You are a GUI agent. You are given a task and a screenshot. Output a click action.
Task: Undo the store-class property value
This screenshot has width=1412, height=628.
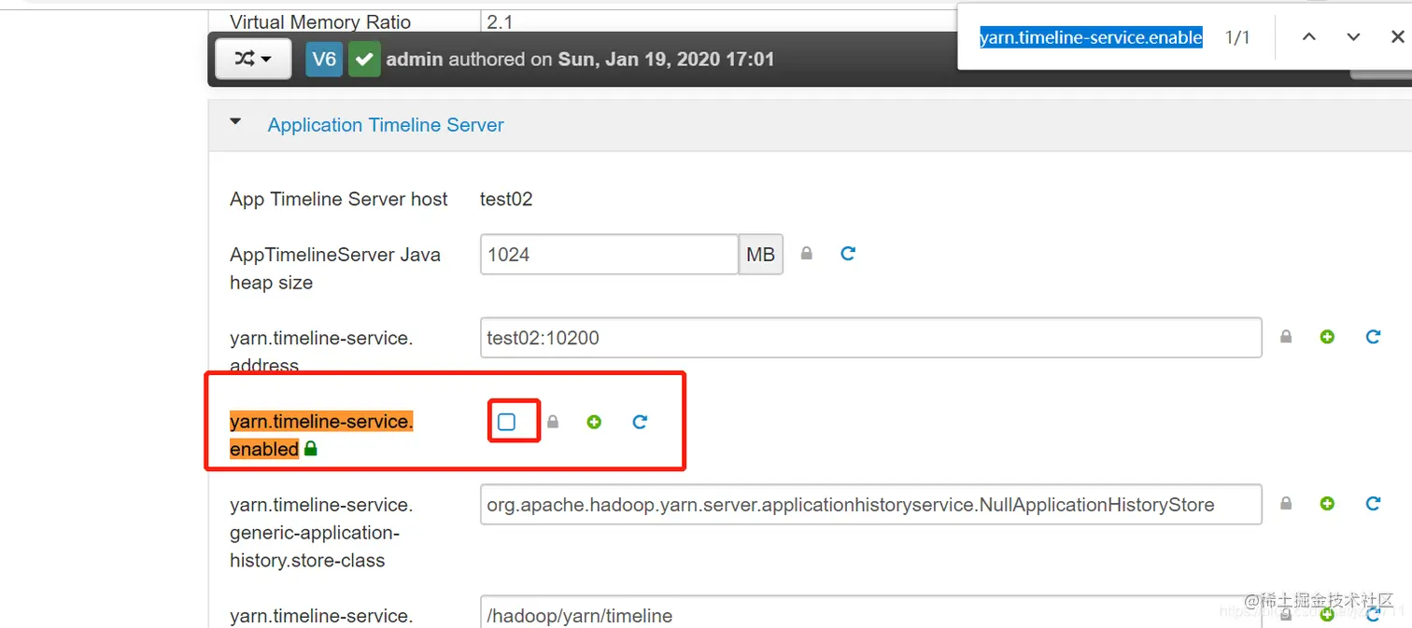coord(1373,504)
